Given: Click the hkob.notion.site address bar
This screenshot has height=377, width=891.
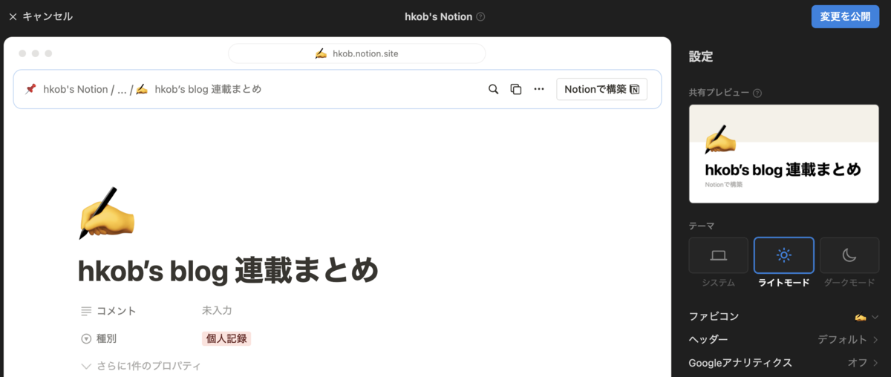Looking at the screenshot, I should [357, 53].
